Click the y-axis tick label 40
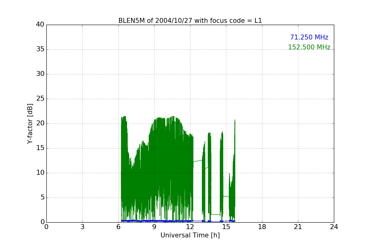 click(x=40, y=25)
